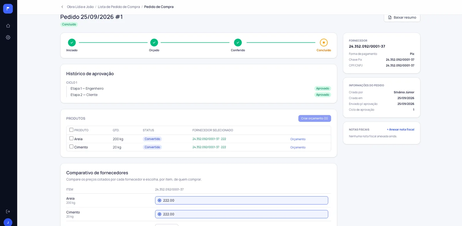Image resolution: width=462 pixels, height=226 pixels.
Task: Open the Obra Lídia e João breadcrumb
Action: [80, 7]
